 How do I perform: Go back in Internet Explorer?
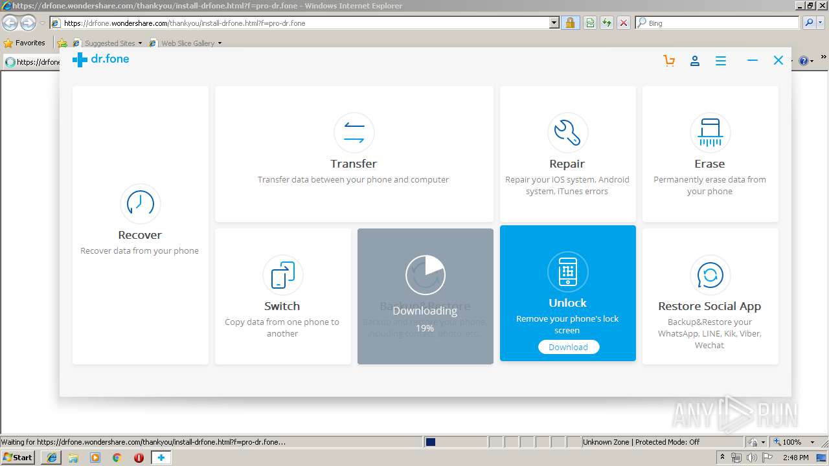tap(10, 23)
